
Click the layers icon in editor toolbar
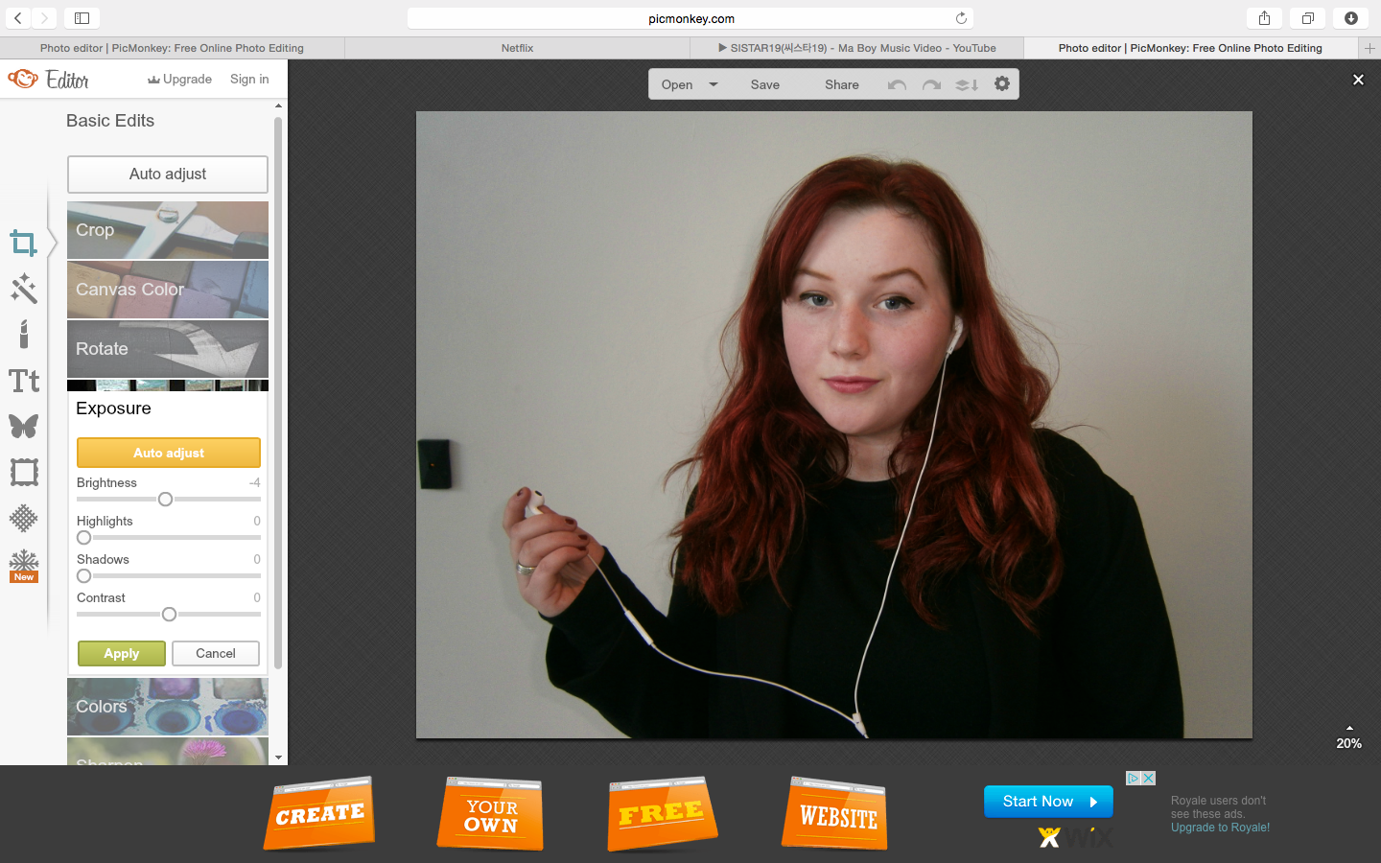pyautogui.click(x=967, y=84)
